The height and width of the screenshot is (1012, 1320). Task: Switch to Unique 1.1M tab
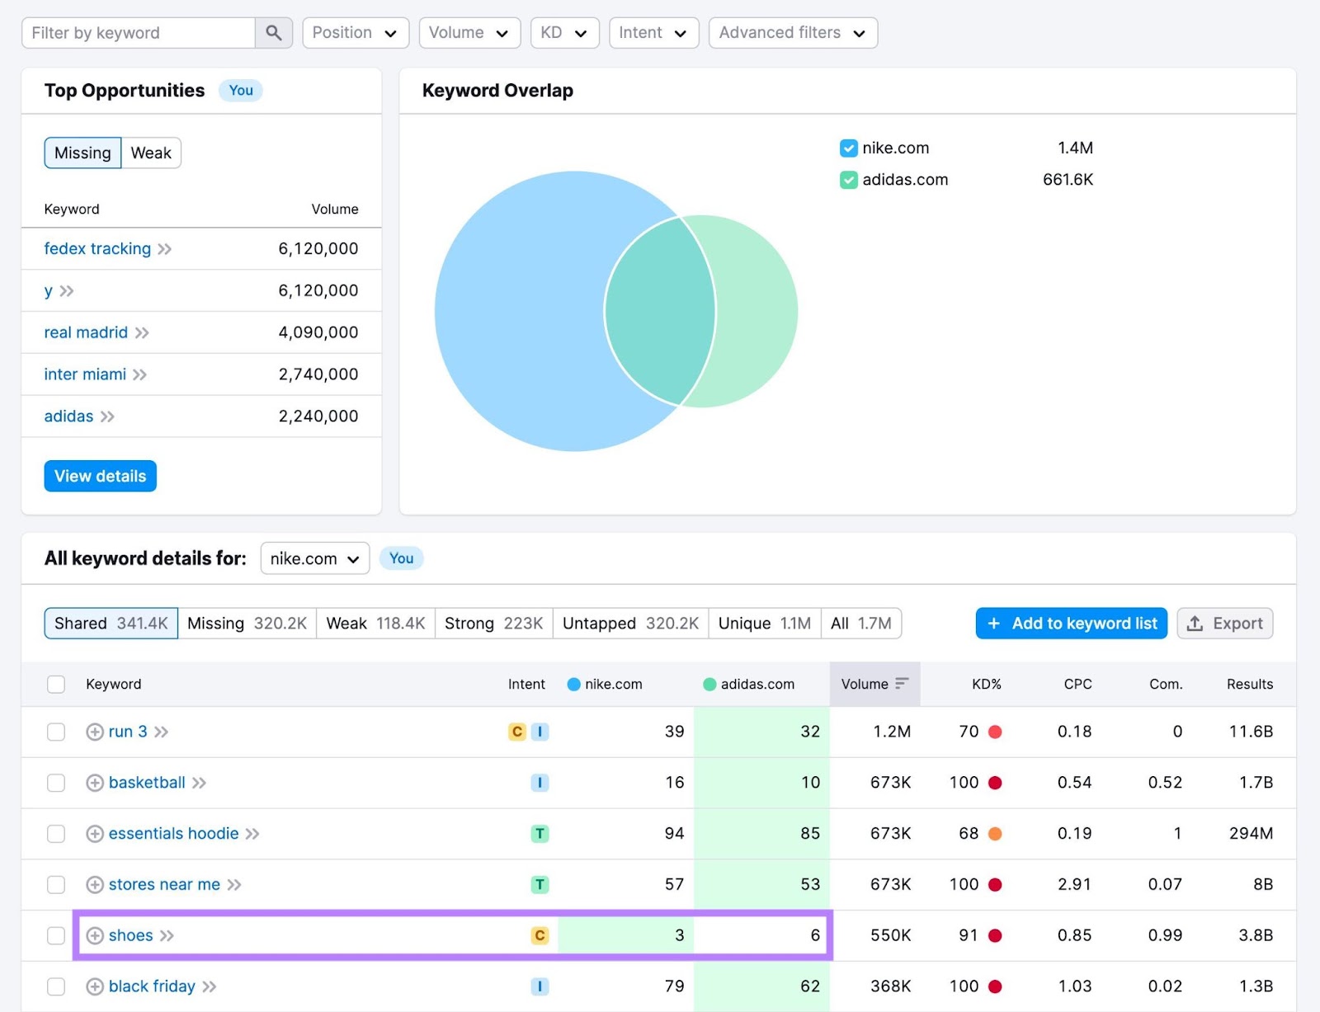pyautogui.click(x=765, y=624)
